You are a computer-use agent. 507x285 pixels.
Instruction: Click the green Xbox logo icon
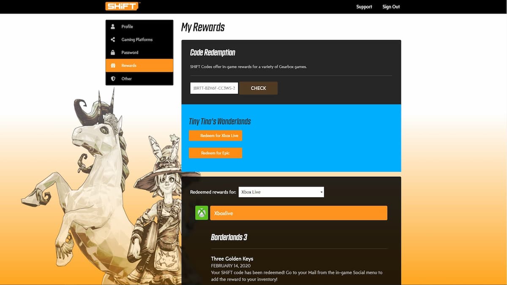[x=202, y=213]
